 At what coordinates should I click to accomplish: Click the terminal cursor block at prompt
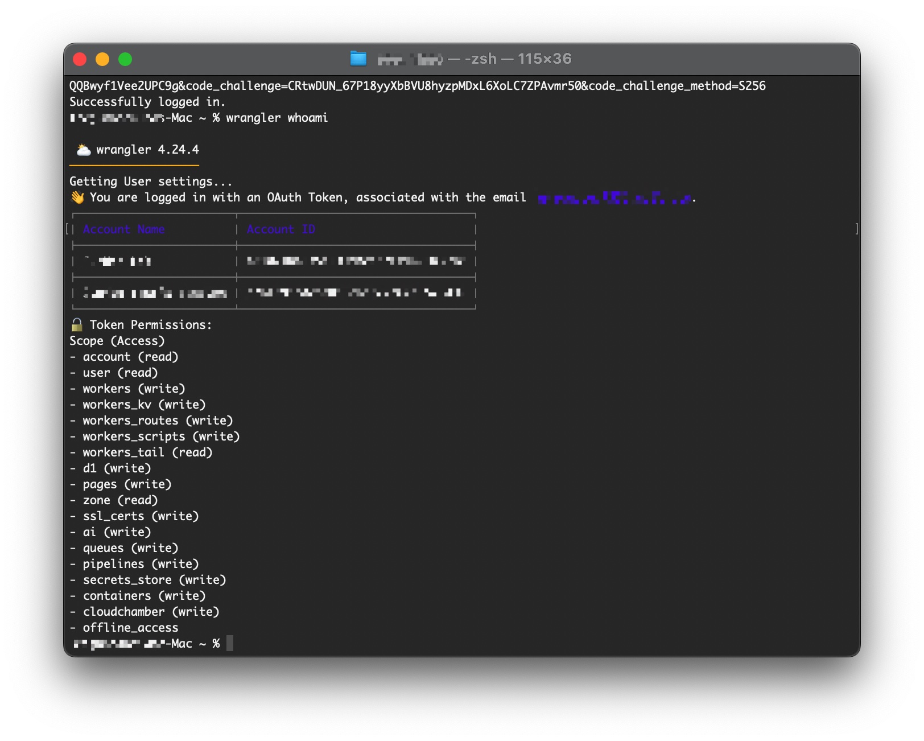(x=230, y=644)
